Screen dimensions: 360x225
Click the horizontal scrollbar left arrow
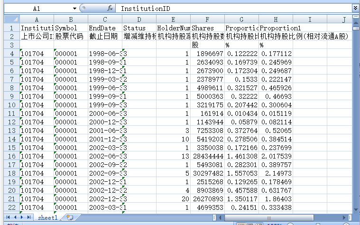click(220, 217)
